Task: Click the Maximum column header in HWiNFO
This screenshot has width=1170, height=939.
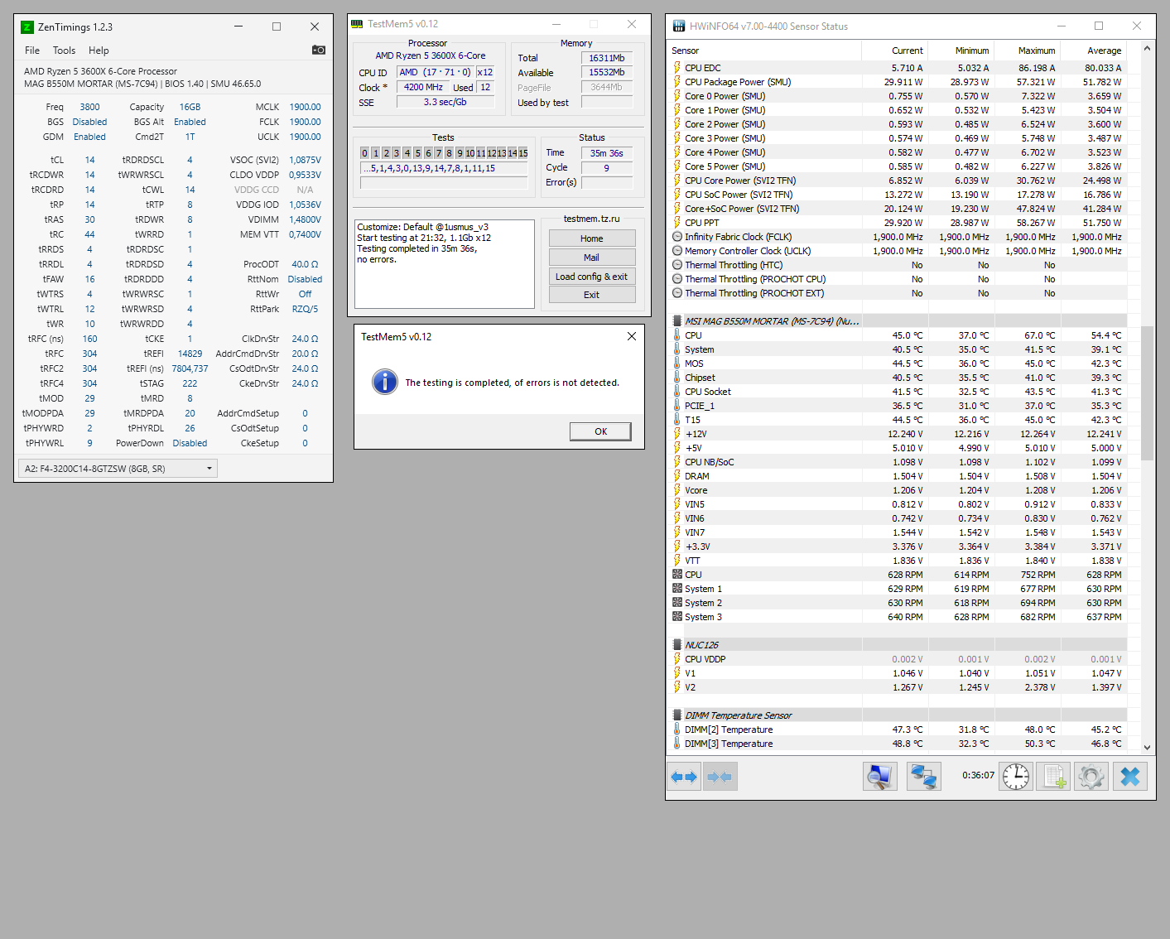Action: (x=1027, y=51)
